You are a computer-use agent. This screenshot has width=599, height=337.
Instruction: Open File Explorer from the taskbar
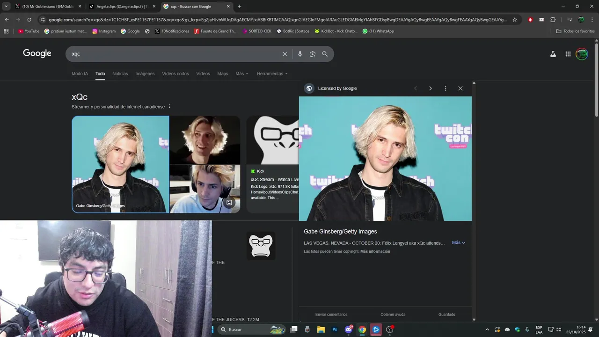point(321,330)
